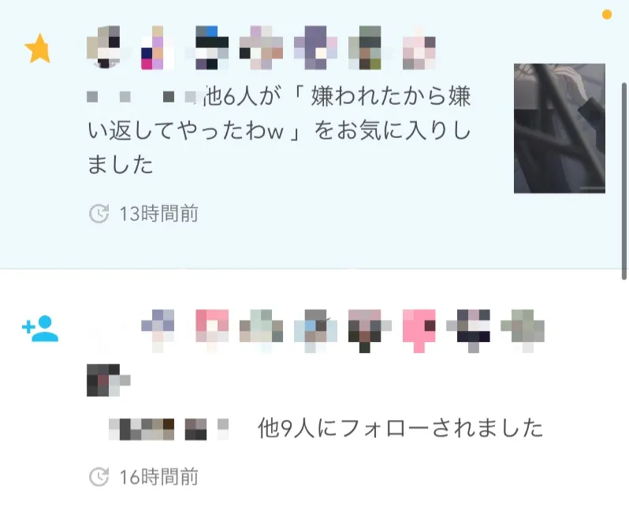Screen dimensions: 629x524
Task: Click the orange unread notification dot
Action: (x=607, y=14)
